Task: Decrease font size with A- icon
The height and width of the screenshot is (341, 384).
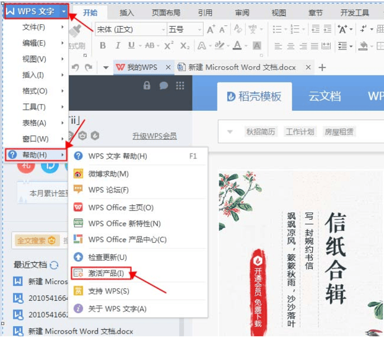Action: click(x=223, y=30)
